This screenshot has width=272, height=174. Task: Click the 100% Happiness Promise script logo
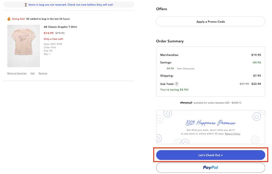pos(210,123)
